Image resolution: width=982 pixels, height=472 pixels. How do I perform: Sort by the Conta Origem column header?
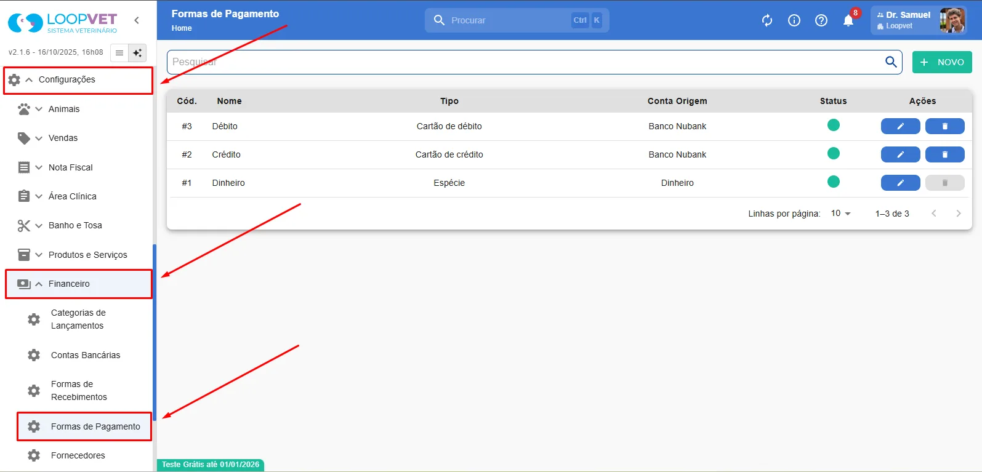(x=677, y=101)
